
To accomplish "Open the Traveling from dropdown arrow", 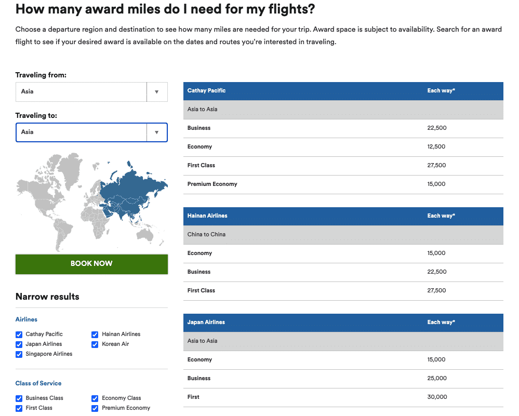I will tap(157, 92).
